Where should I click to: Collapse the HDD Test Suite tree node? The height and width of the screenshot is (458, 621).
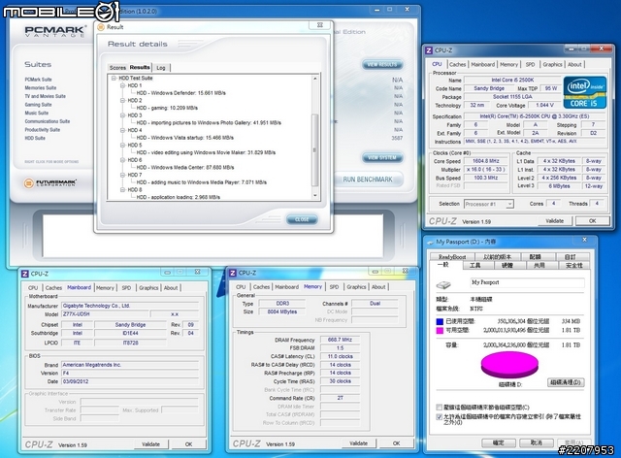point(114,78)
